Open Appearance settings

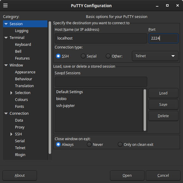25,72
